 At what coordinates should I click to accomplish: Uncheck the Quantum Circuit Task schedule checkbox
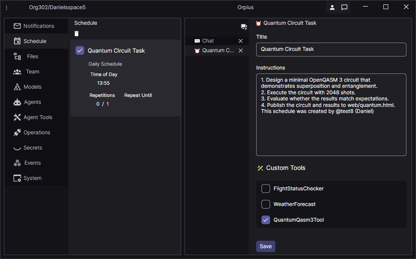(x=80, y=50)
